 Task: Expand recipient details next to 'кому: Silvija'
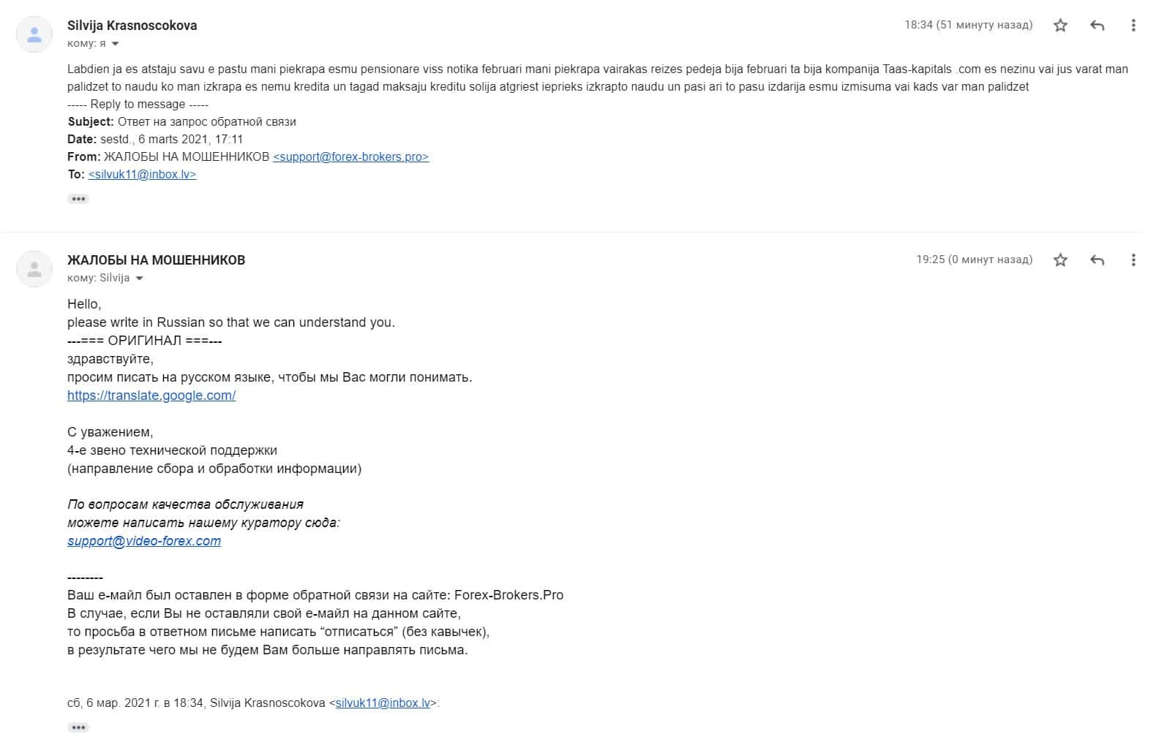click(140, 279)
